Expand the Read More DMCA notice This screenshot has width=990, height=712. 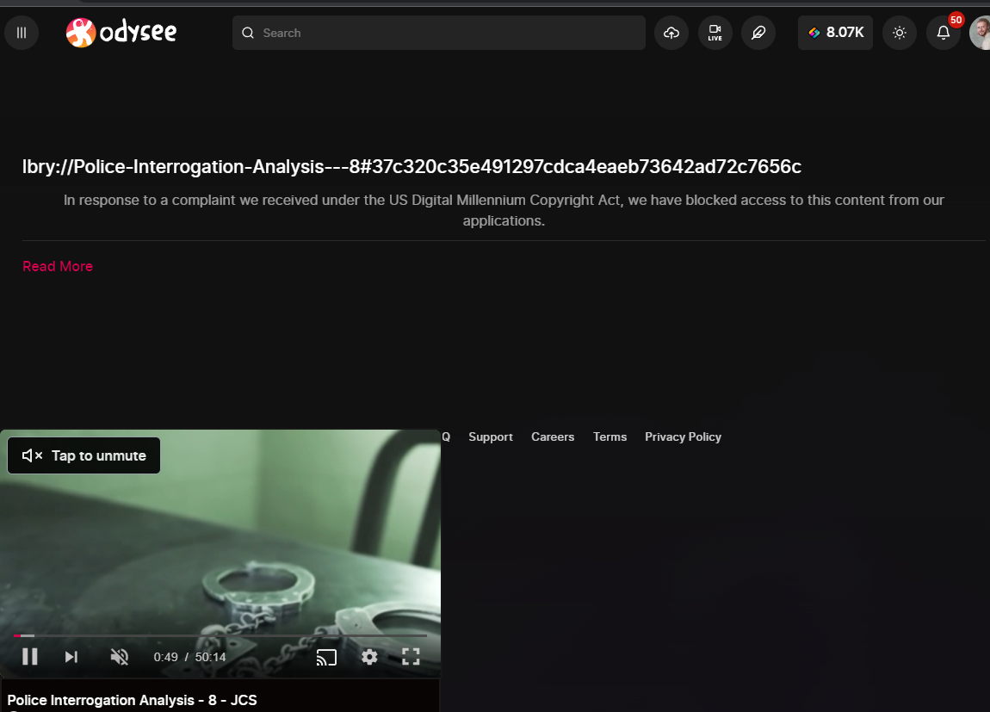(x=57, y=266)
